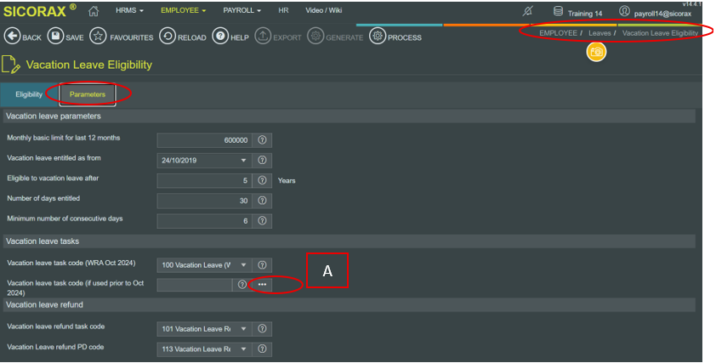Click the Leaves breadcrumb link
The height and width of the screenshot is (363, 716).
coord(600,33)
